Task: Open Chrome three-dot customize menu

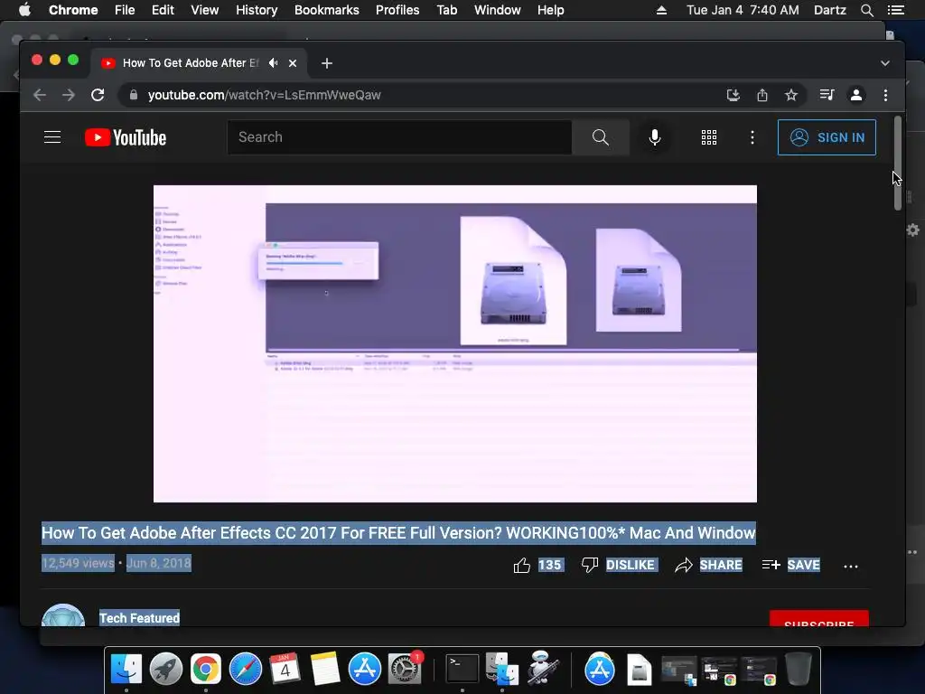Action: (x=885, y=95)
